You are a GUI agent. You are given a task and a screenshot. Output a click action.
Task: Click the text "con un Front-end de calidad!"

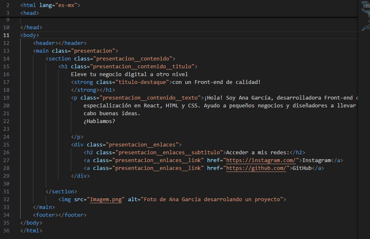[216, 82]
